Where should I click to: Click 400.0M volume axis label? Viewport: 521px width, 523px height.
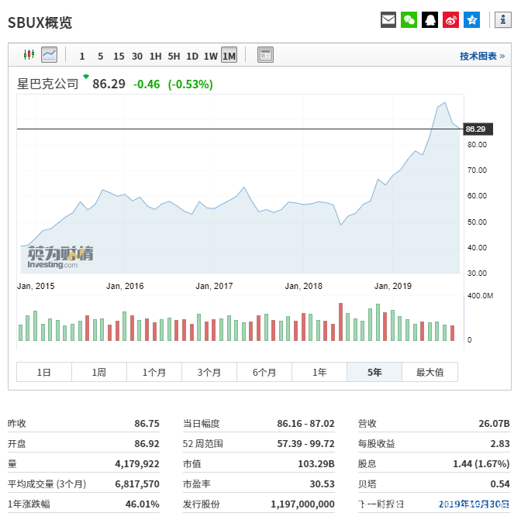pos(480,296)
